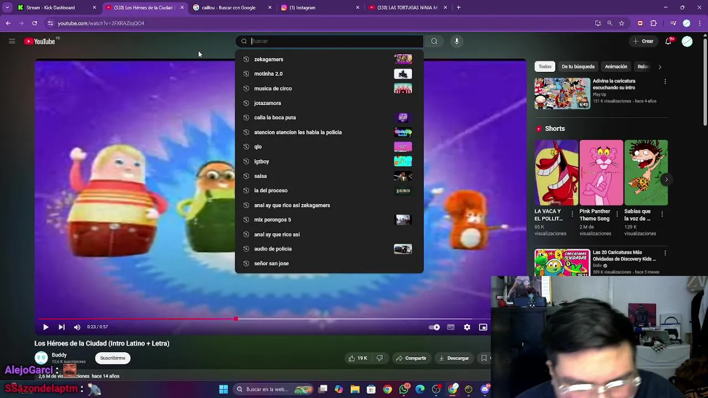Go back in browser history
The width and height of the screenshot is (708, 398).
[x=8, y=23]
